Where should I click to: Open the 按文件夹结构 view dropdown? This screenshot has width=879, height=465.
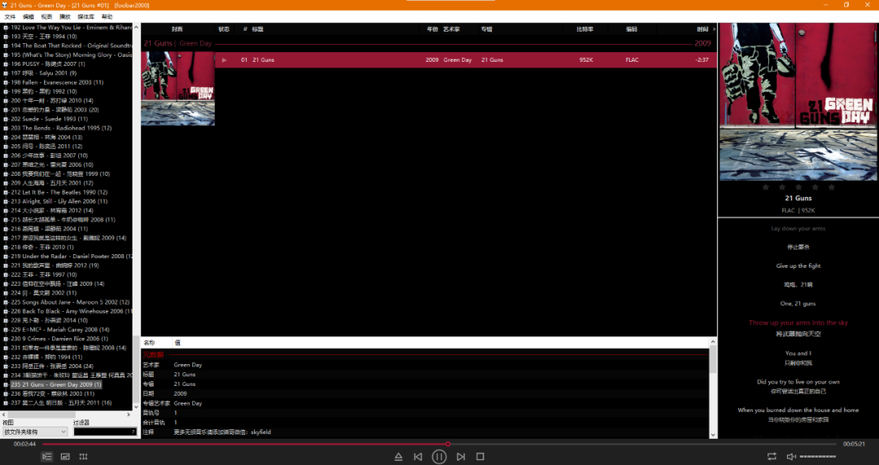[x=35, y=432]
